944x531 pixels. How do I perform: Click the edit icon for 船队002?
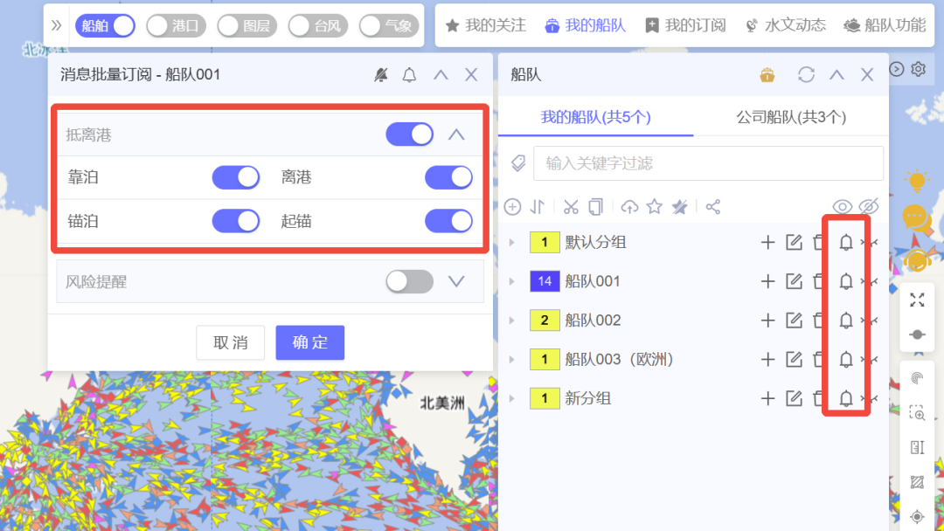794,321
